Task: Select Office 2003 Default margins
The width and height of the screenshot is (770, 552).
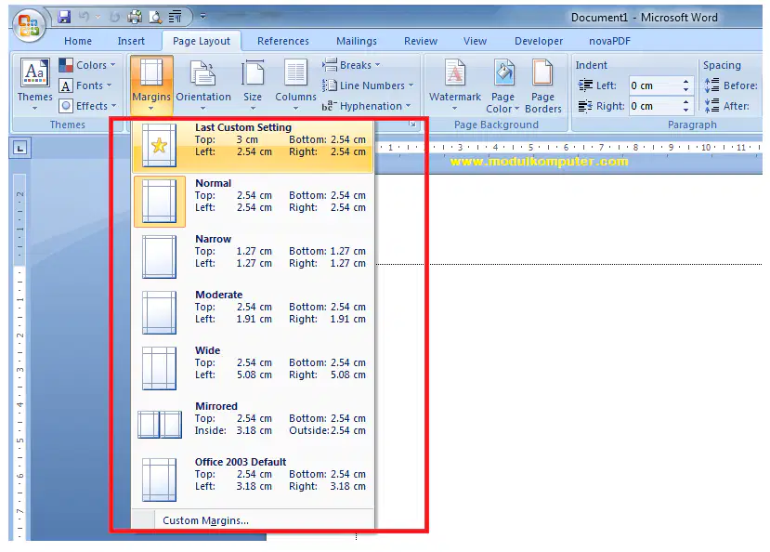Action: click(x=253, y=480)
